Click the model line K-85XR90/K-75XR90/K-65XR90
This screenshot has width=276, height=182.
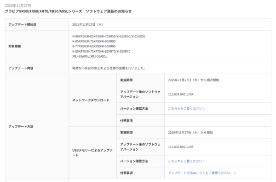(94, 41)
